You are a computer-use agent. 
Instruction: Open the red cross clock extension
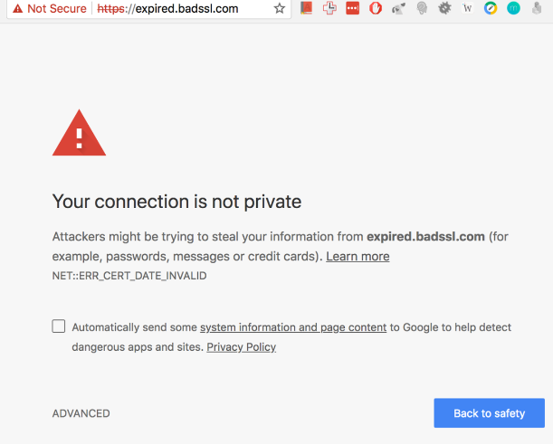(329, 8)
